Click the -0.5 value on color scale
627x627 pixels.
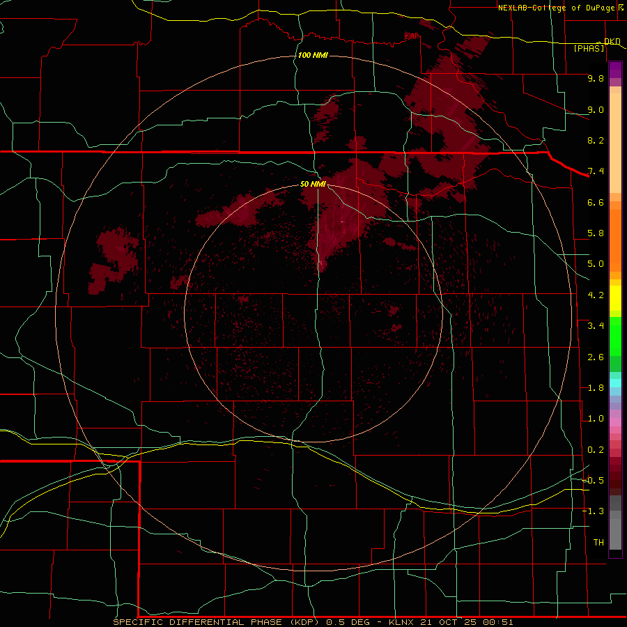(x=594, y=481)
